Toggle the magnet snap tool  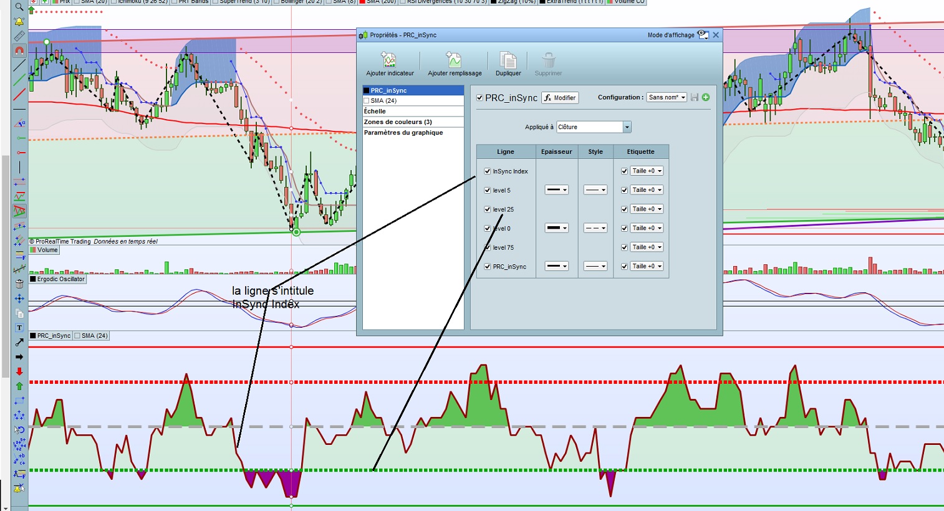click(x=19, y=50)
